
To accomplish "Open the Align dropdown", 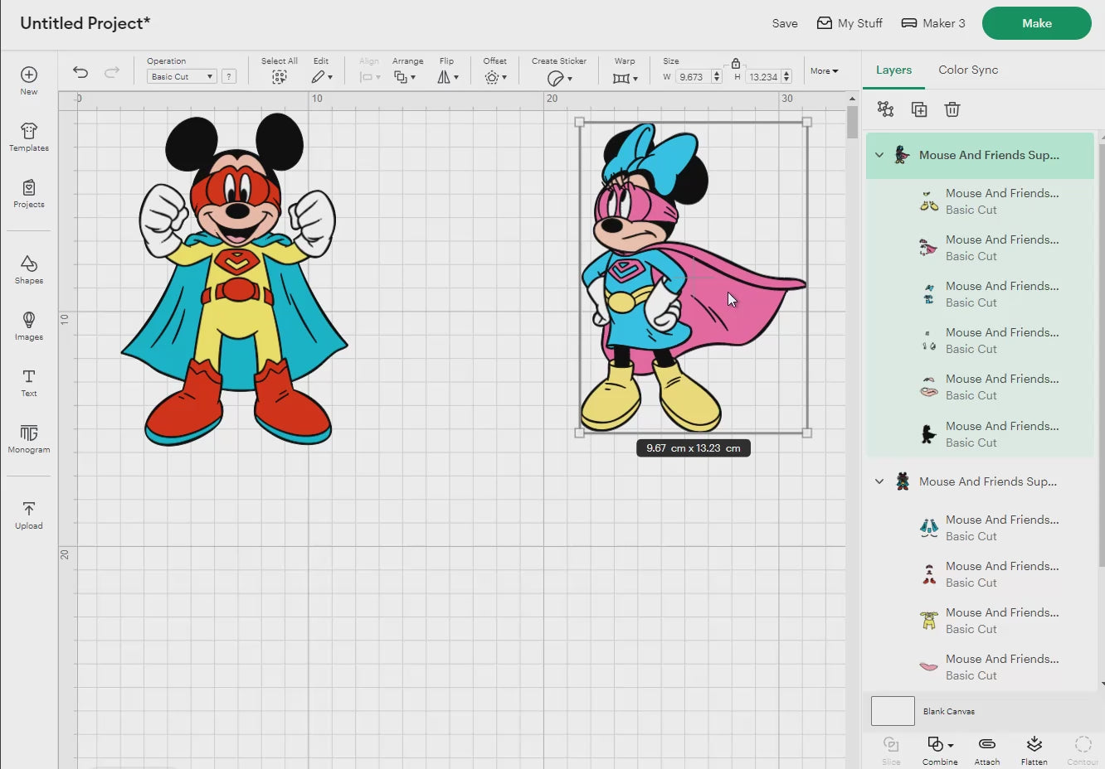I will point(369,77).
